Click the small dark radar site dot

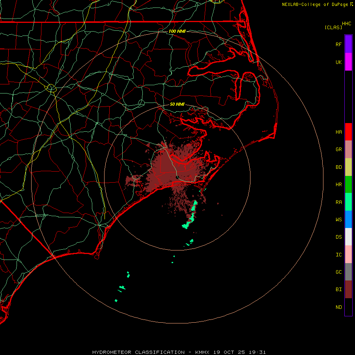tap(177, 177)
